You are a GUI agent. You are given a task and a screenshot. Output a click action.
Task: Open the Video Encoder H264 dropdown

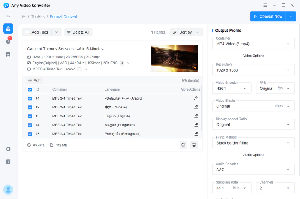(233, 88)
